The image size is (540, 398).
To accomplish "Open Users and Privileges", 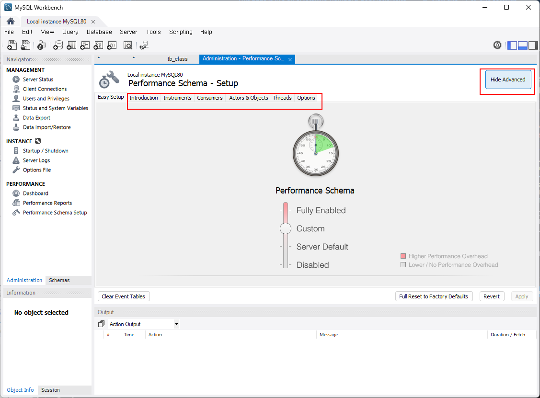I will point(46,99).
